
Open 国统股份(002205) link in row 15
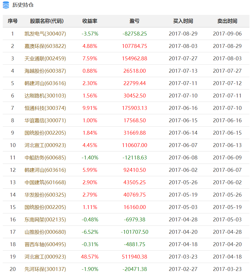[x=45, y=207]
